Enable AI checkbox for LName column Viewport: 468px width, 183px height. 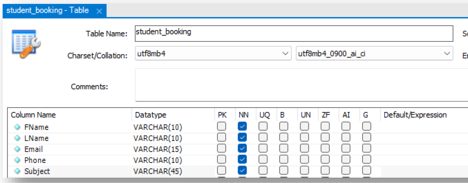tap(346, 138)
